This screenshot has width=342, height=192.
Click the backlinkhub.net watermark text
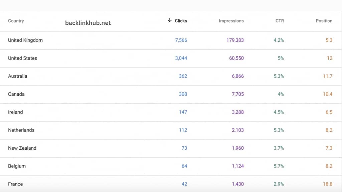pyautogui.click(x=88, y=23)
